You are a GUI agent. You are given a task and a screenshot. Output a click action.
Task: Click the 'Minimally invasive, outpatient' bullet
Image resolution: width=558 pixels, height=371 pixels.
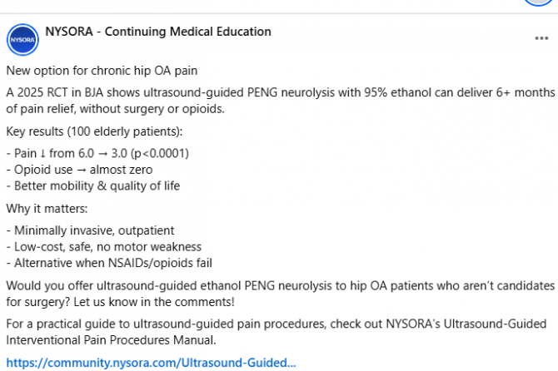(91, 230)
